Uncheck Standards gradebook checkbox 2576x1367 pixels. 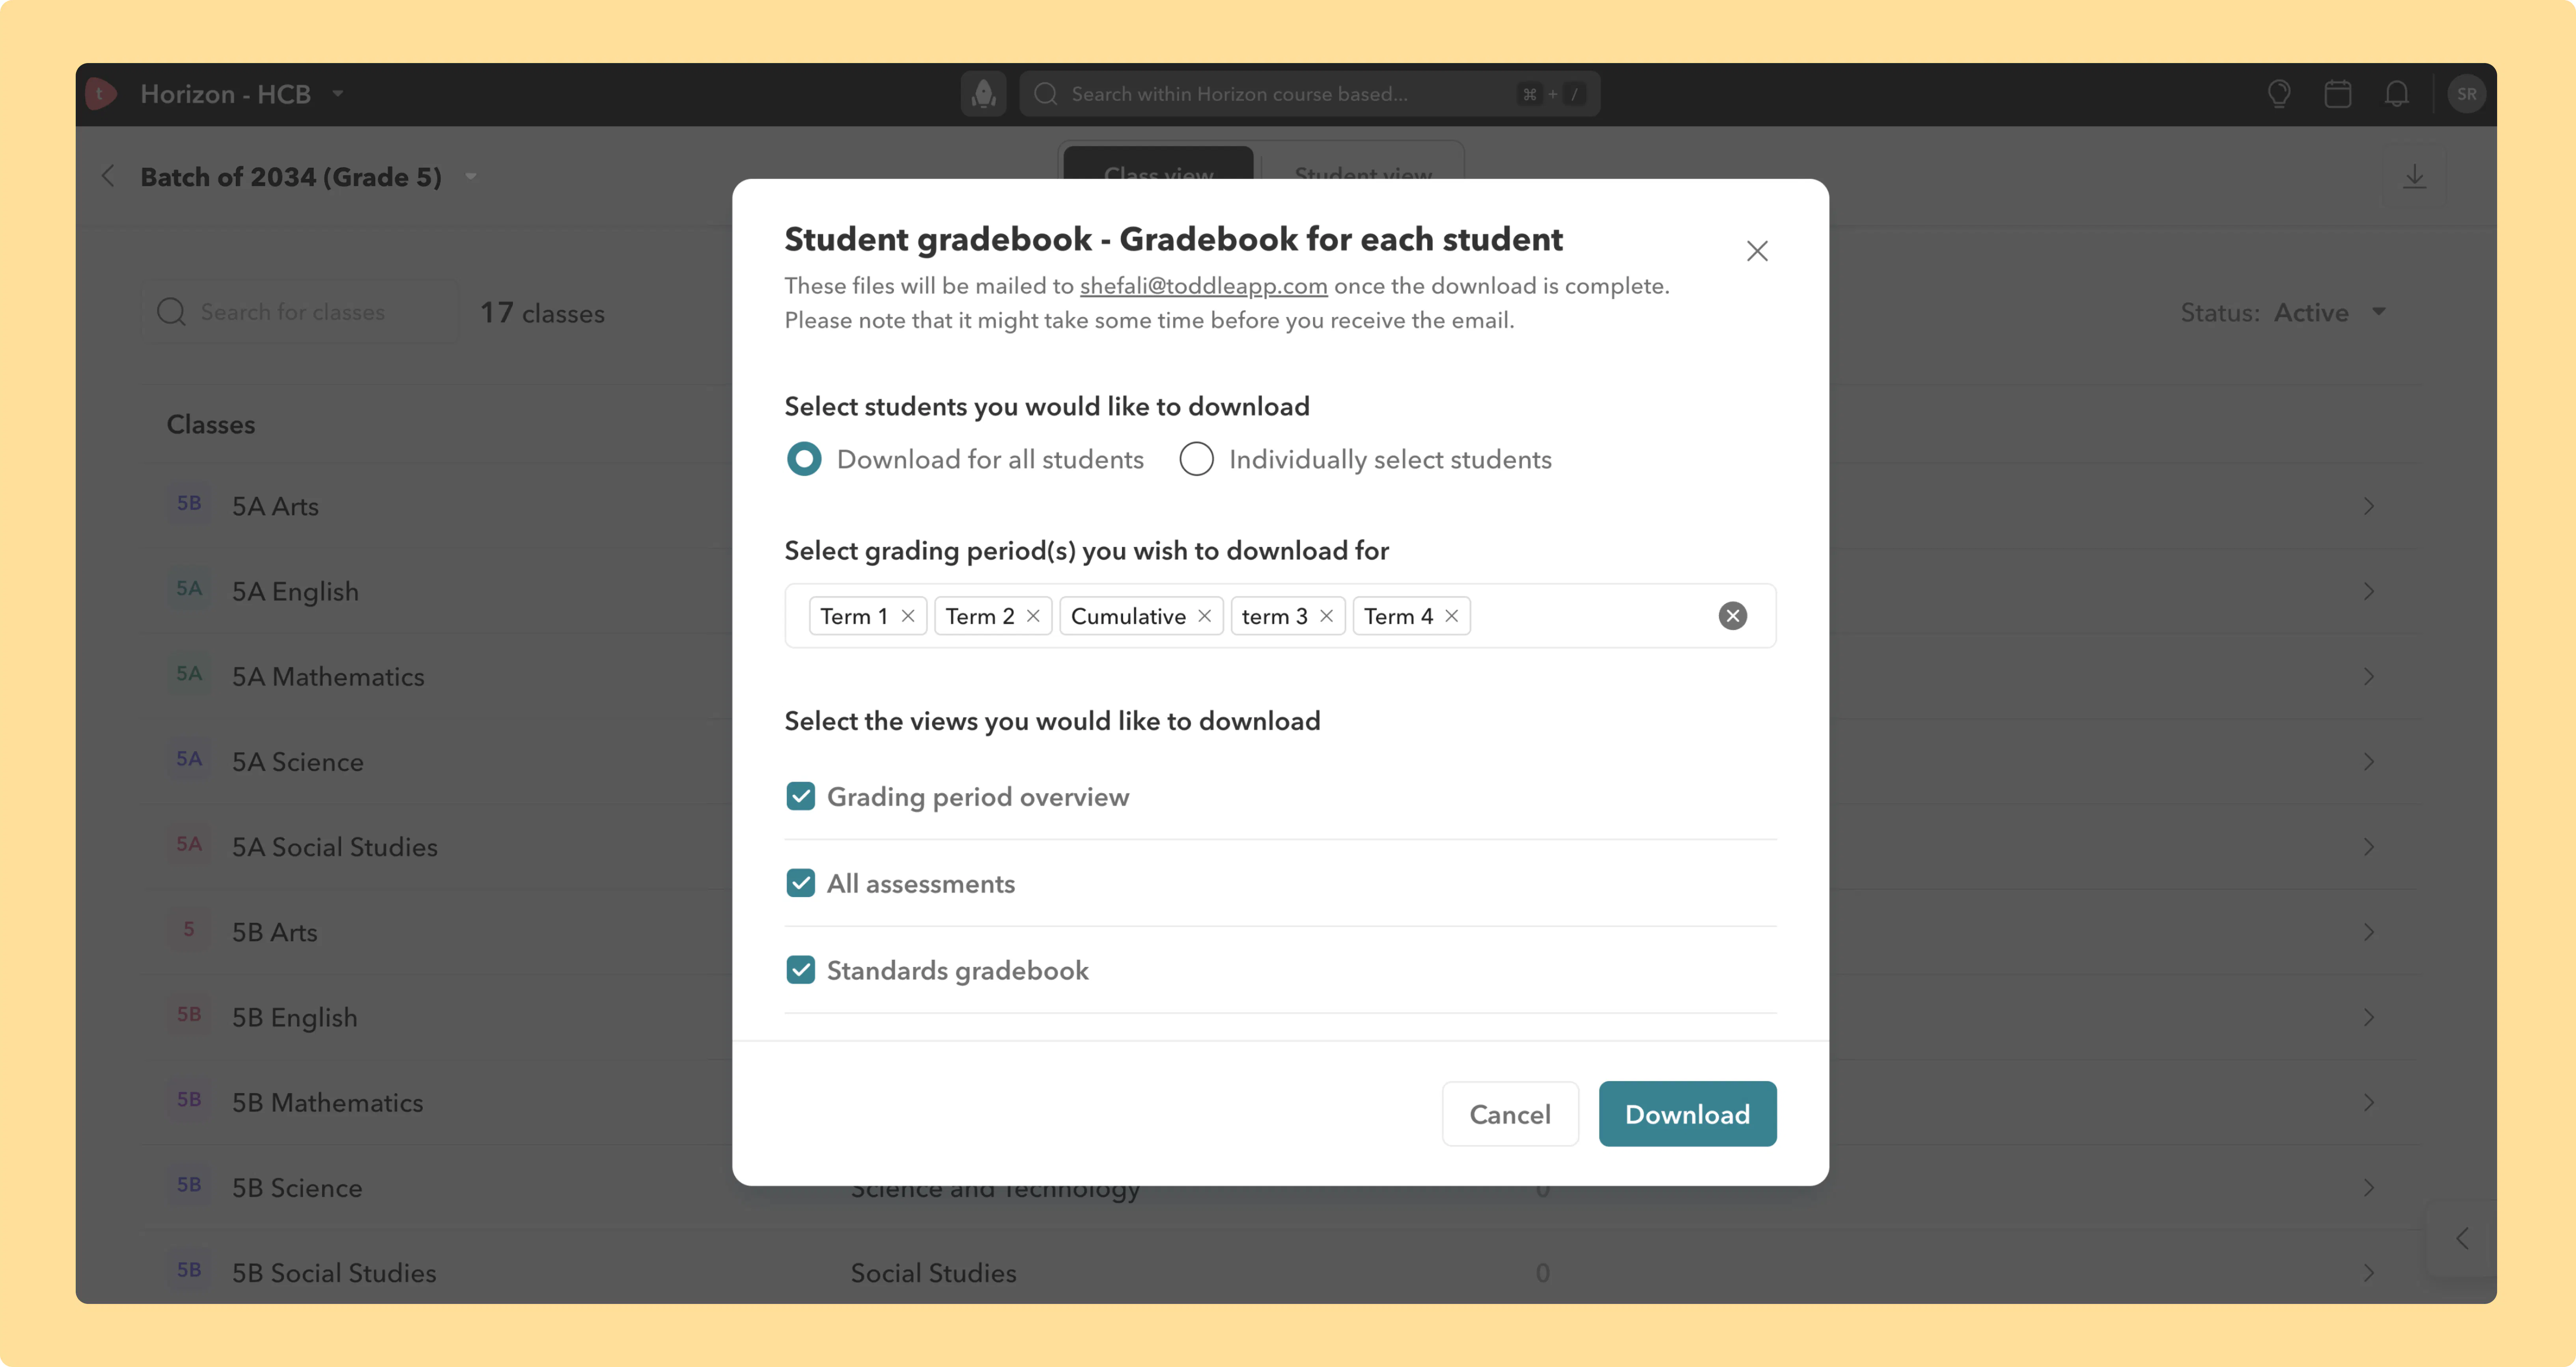[x=801, y=970]
